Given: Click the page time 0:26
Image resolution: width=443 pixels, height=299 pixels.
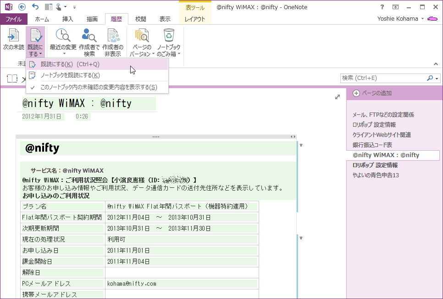Looking at the screenshot, I should coord(82,116).
